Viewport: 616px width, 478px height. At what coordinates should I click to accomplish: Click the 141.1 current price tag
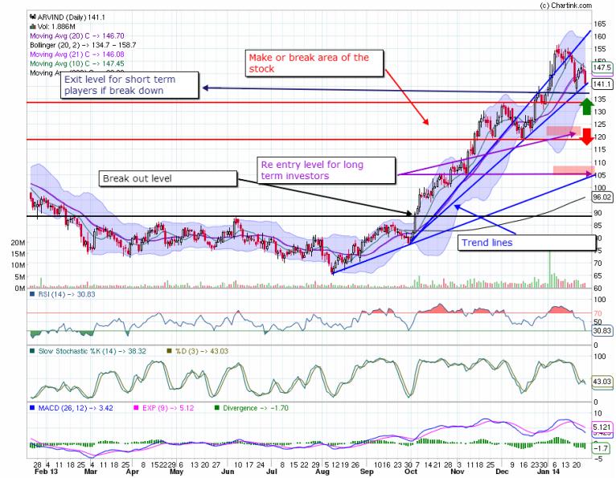[x=602, y=84]
